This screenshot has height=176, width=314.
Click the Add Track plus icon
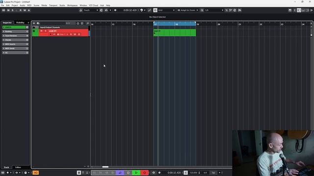coord(34,23)
